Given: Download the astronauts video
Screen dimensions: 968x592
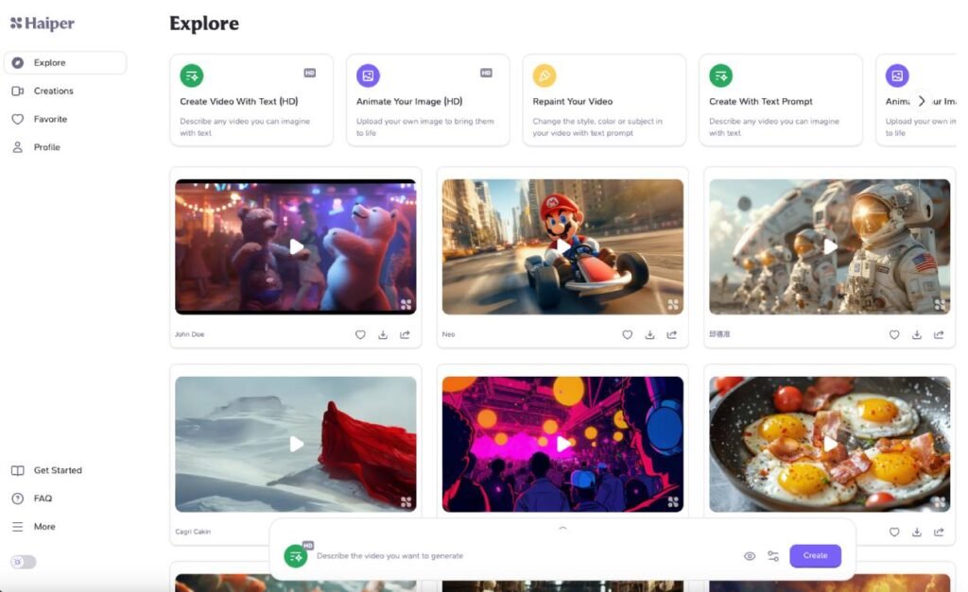Looking at the screenshot, I should 917,335.
